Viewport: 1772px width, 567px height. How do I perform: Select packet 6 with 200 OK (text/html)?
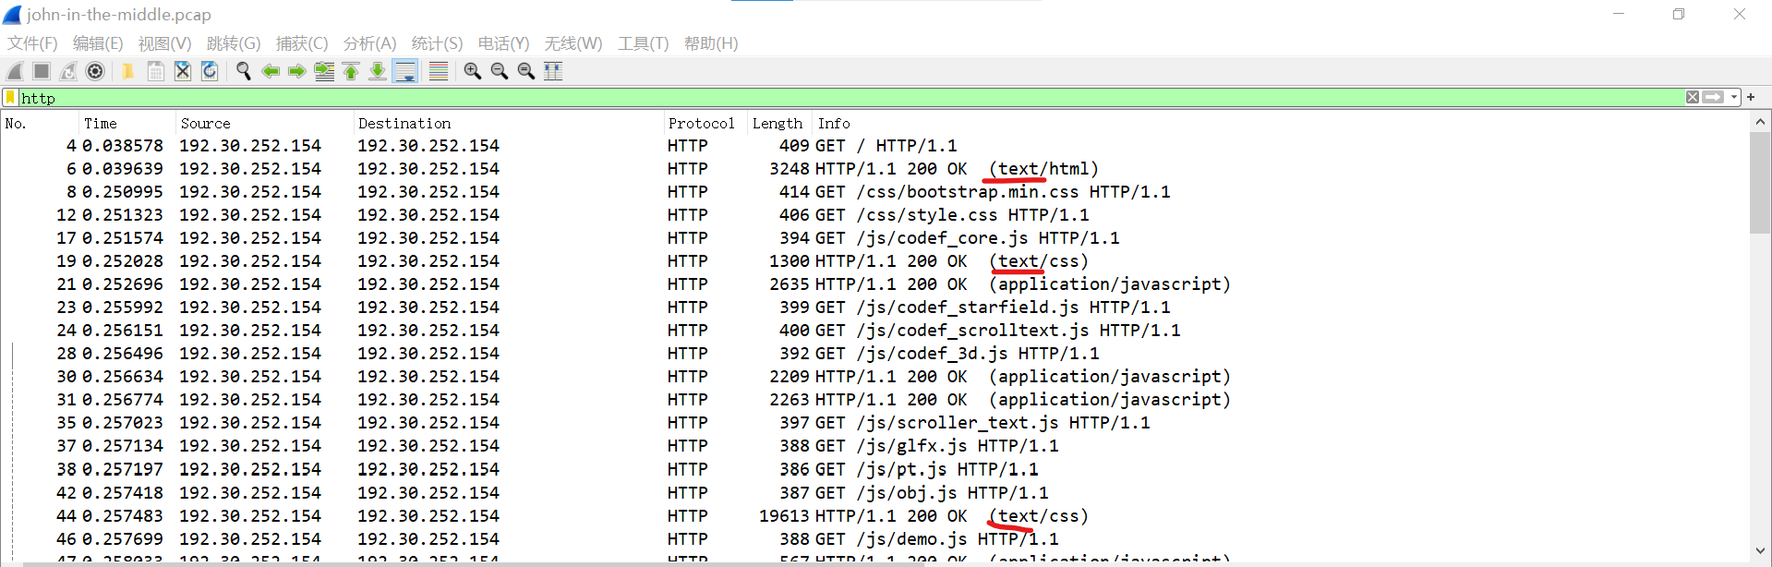tap(874, 169)
